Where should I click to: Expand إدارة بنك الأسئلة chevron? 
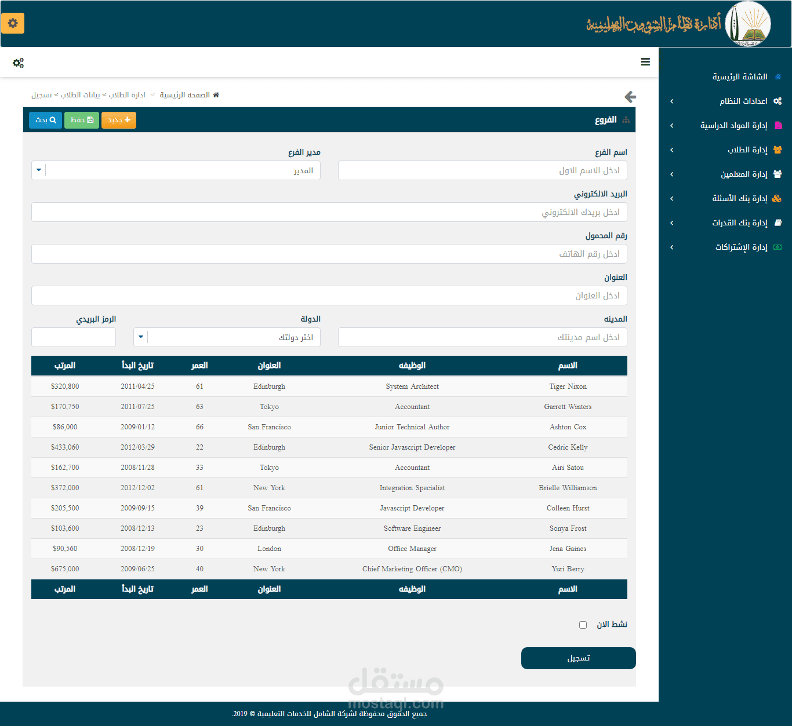pyautogui.click(x=672, y=199)
